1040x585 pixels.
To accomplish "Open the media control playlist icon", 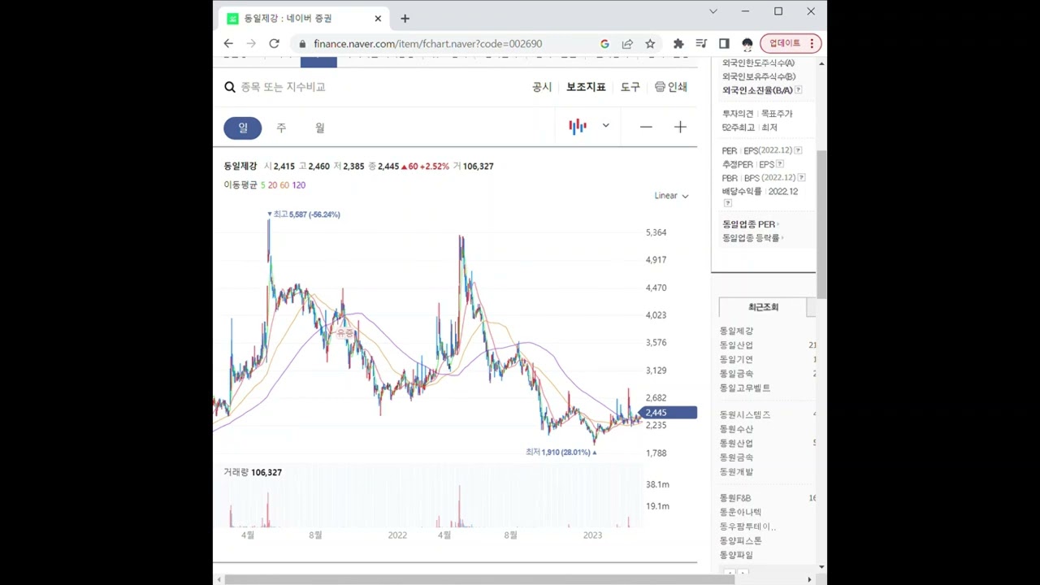I will [x=701, y=44].
